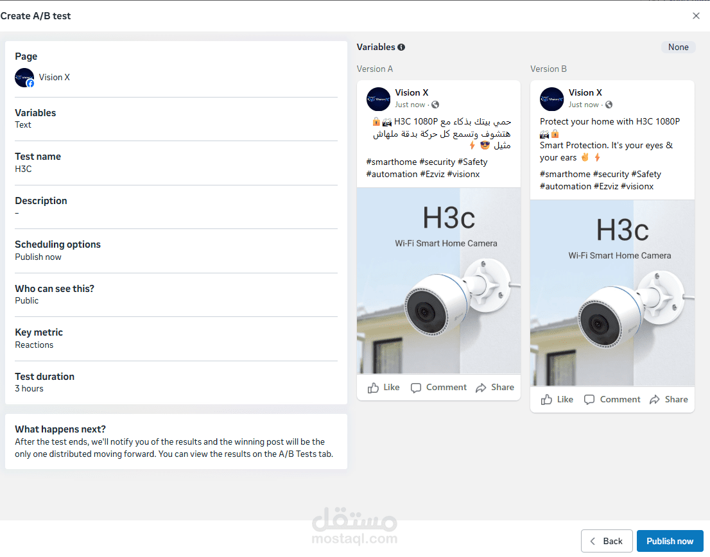Click the Version B label
Screen dimensions: 710x557
pyautogui.click(x=548, y=69)
